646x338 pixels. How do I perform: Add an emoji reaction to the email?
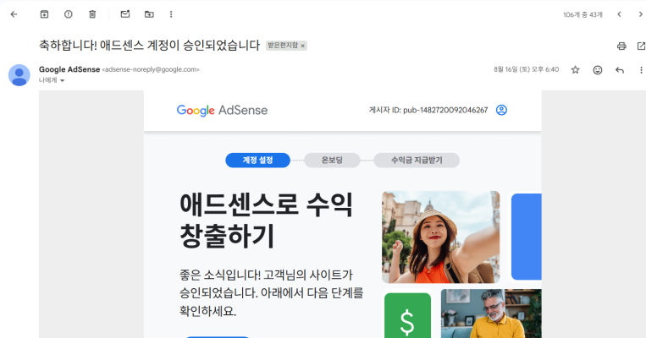pyautogui.click(x=598, y=70)
